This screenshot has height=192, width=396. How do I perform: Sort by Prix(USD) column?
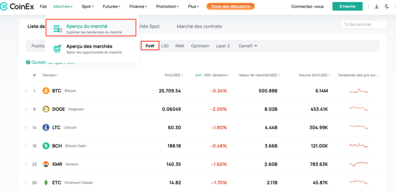pos(174,75)
